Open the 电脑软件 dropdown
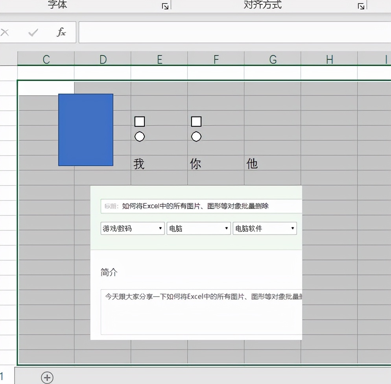 coord(293,228)
